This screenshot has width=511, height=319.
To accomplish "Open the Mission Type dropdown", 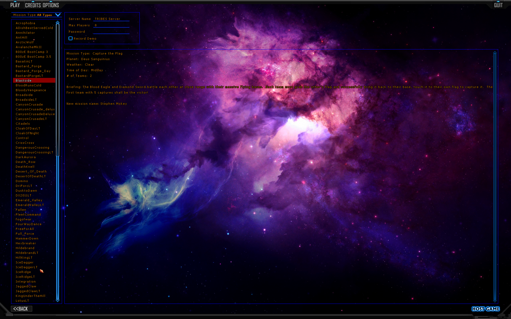I will click(58, 15).
